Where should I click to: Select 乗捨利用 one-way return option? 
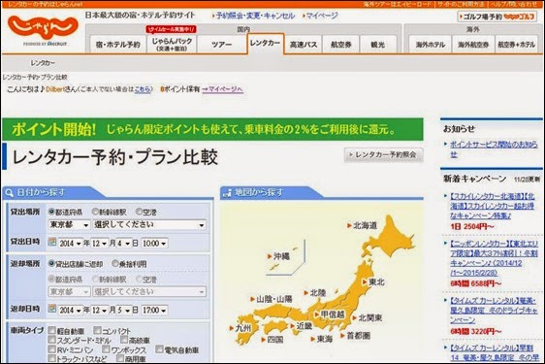[115, 263]
